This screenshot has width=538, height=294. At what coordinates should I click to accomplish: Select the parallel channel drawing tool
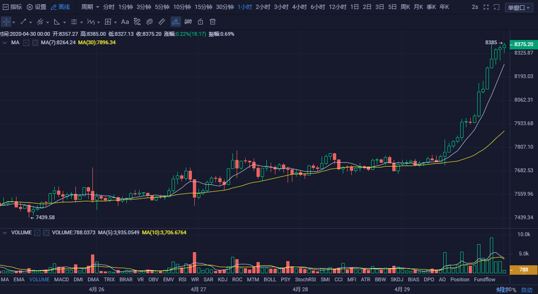40,22
